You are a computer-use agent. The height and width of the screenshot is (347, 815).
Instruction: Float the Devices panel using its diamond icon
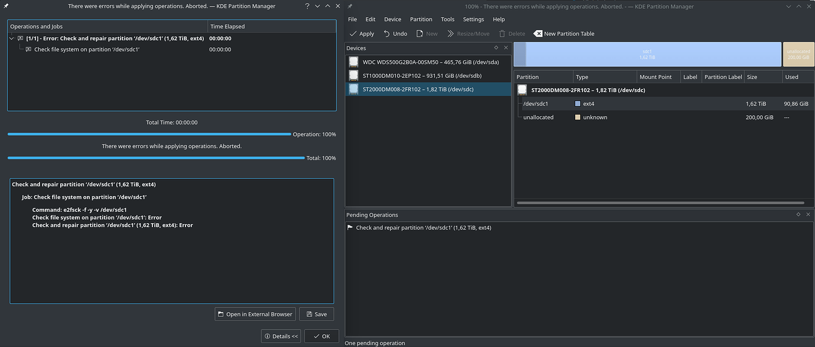[496, 47]
